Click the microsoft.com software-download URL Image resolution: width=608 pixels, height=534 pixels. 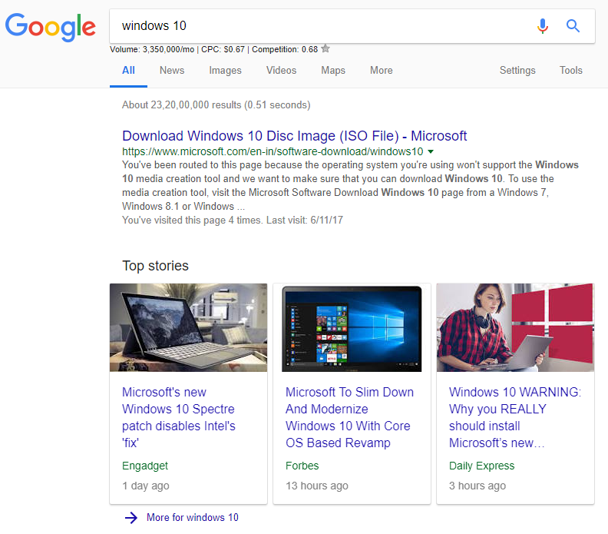tap(273, 151)
